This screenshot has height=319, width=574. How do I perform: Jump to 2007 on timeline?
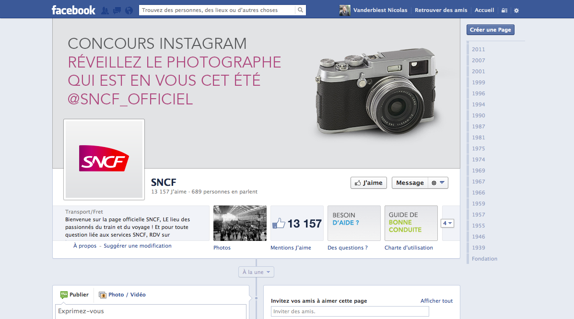coord(478,60)
